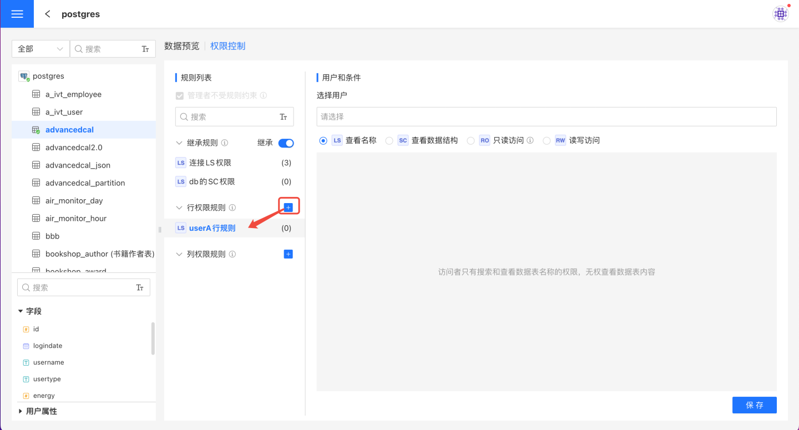Click info icon beside 继承规则
This screenshot has height=430, width=799.
(225, 143)
